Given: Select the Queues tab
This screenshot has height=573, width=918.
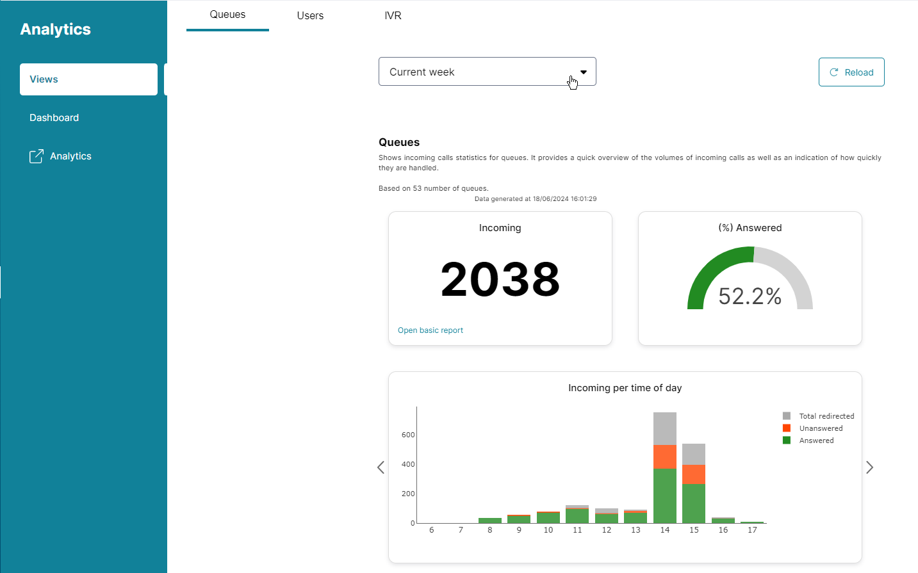Looking at the screenshot, I should 227,15.
